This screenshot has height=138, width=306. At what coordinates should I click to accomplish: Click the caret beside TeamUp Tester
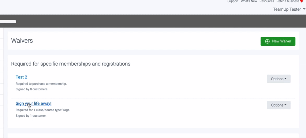tap(304, 9)
